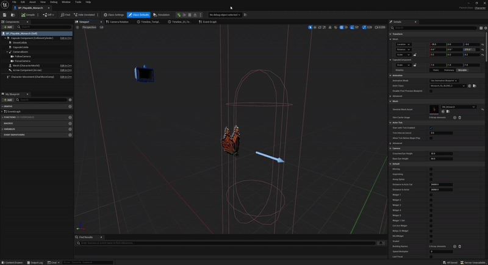Click the Play in editor green icon
This screenshot has height=265, width=488.
coord(179,15)
